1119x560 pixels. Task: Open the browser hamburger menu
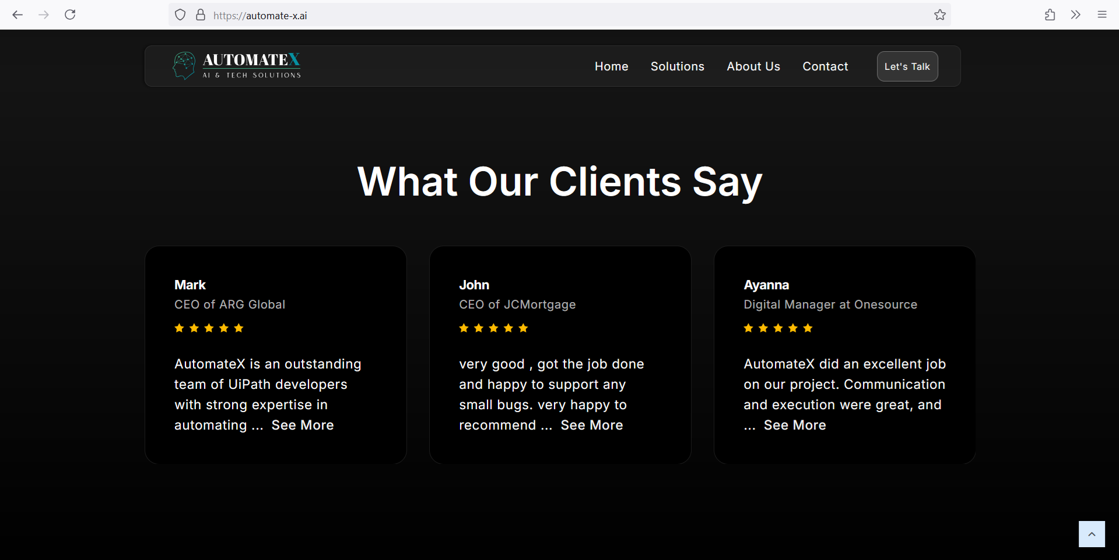coord(1102,15)
